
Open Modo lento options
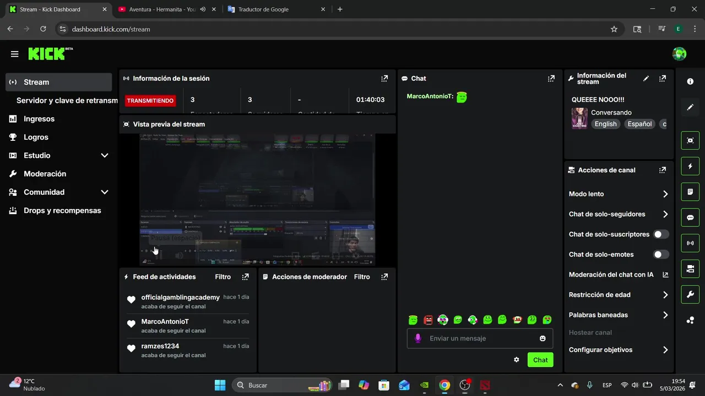[x=618, y=194]
